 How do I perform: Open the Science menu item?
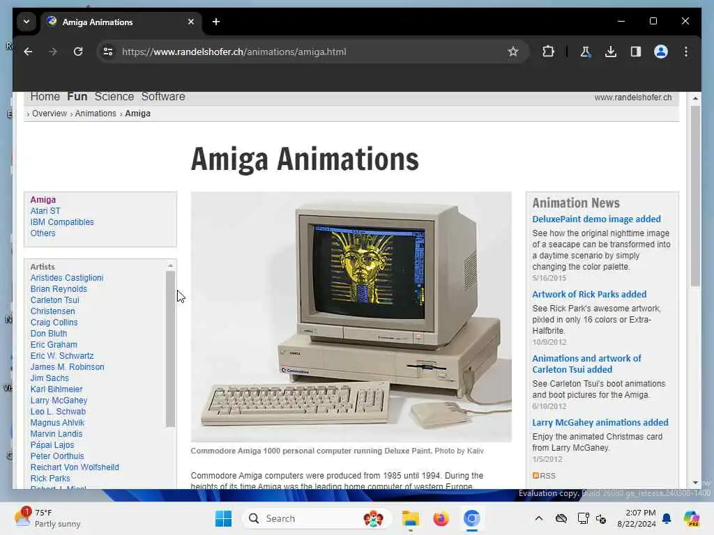pos(114,96)
